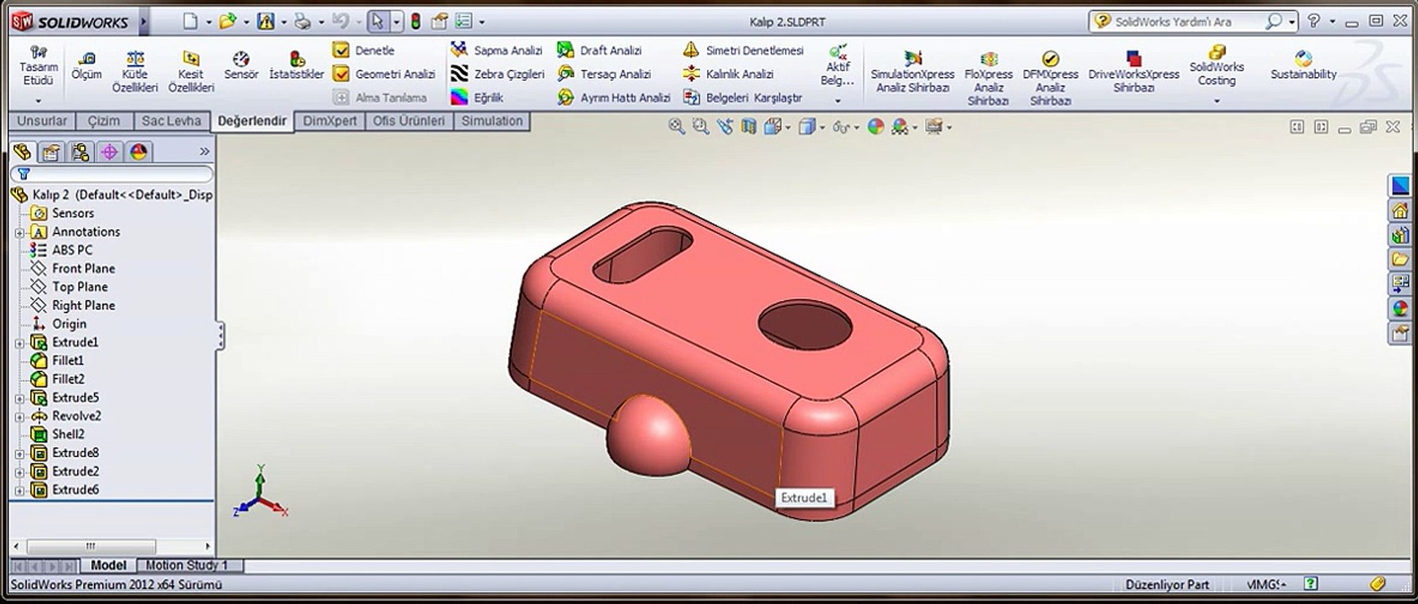The height and width of the screenshot is (604, 1418).
Task: Expand the Extrude1 feature node
Action: (19, 343)
